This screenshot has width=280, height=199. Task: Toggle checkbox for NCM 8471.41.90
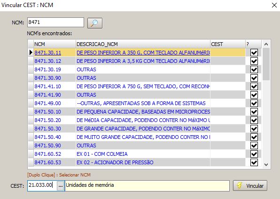tap(254, 95)
